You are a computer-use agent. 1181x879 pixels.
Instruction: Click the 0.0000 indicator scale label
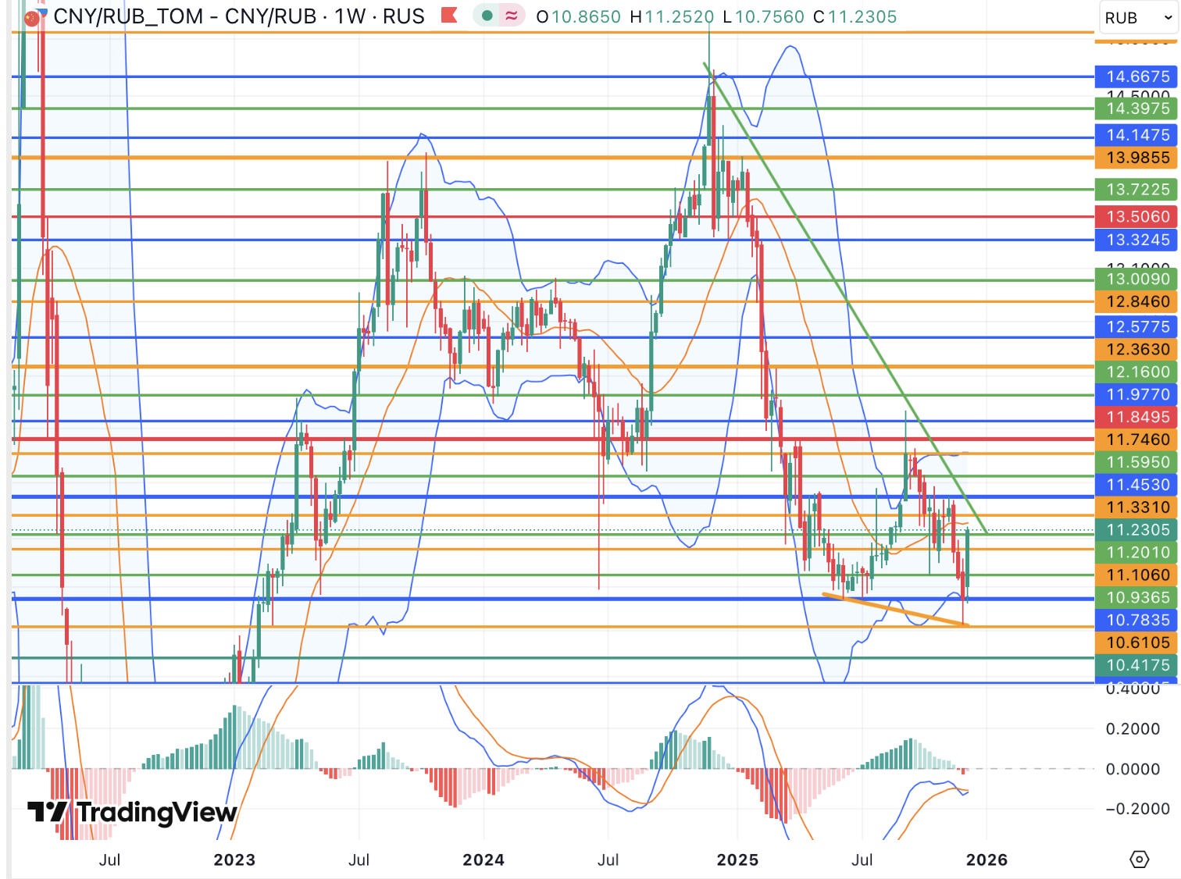pos(1133,769)
